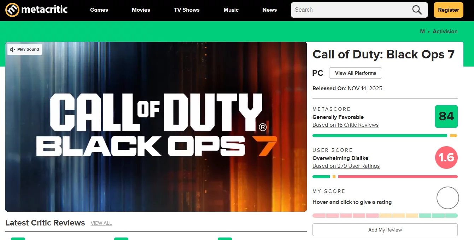Image resolution: width=474 pixels, height=240 pixels.
Task: Click the PC platform label
Action: coord(318,73)
